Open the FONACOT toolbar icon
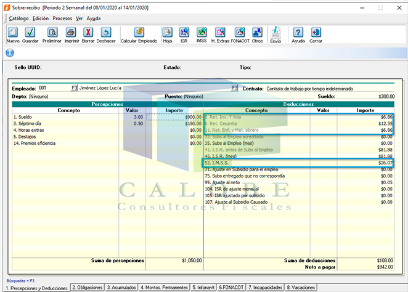This screenshot has width=408, height=292. [x=240, y=35]
